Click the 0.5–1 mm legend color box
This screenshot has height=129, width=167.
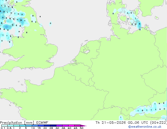(x=11, y=126)
